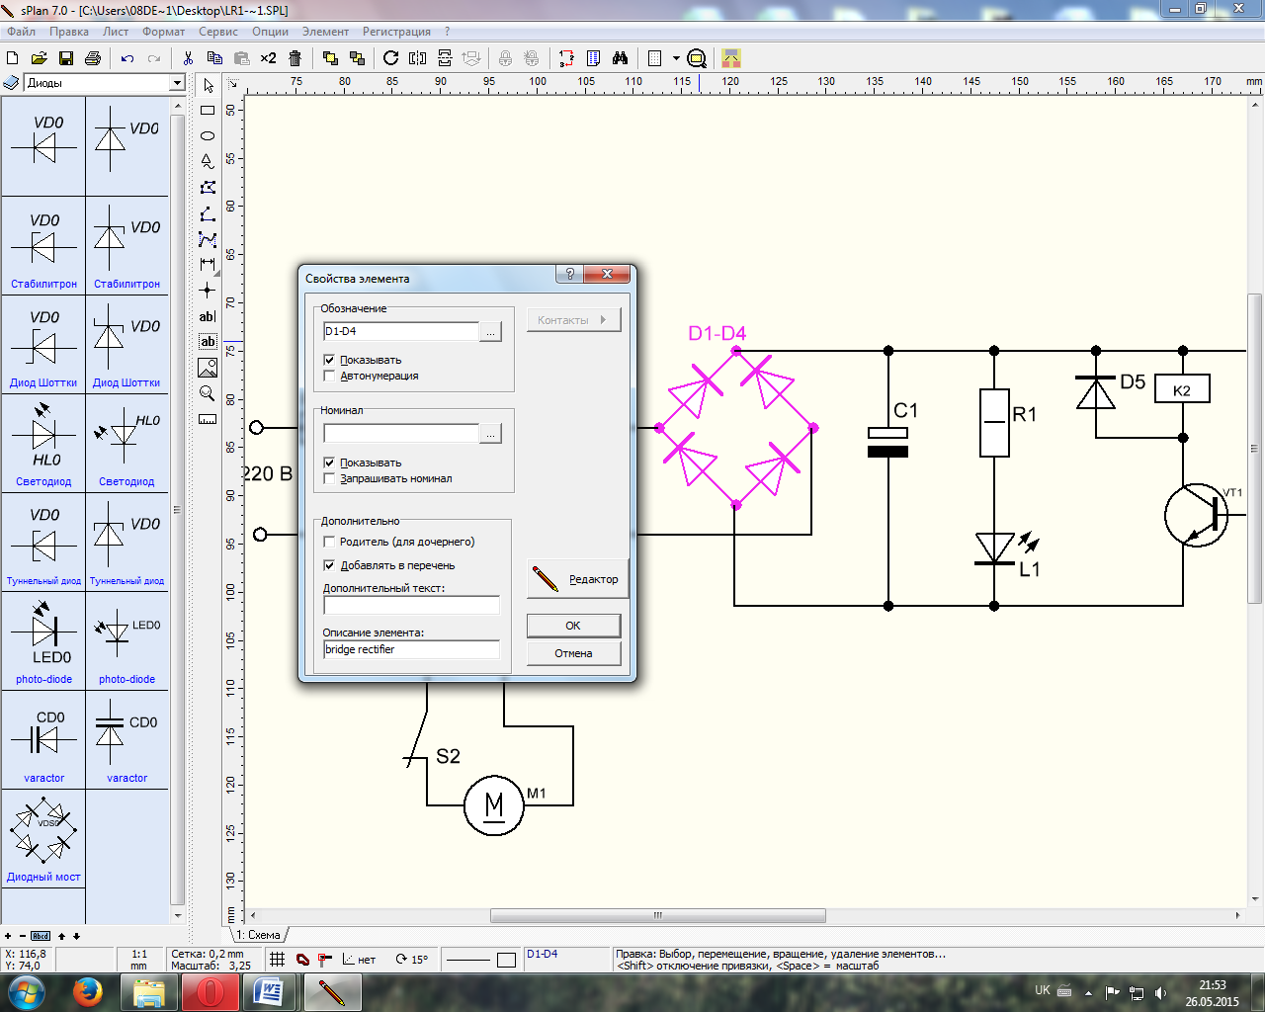
Task: Select the rectangle drawing tool
Action: (x=208, y=111)
